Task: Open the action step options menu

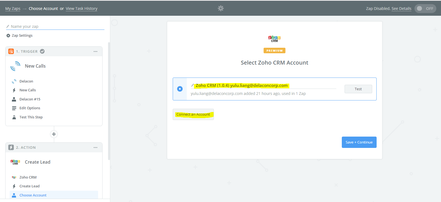Action: click(95, 147)
